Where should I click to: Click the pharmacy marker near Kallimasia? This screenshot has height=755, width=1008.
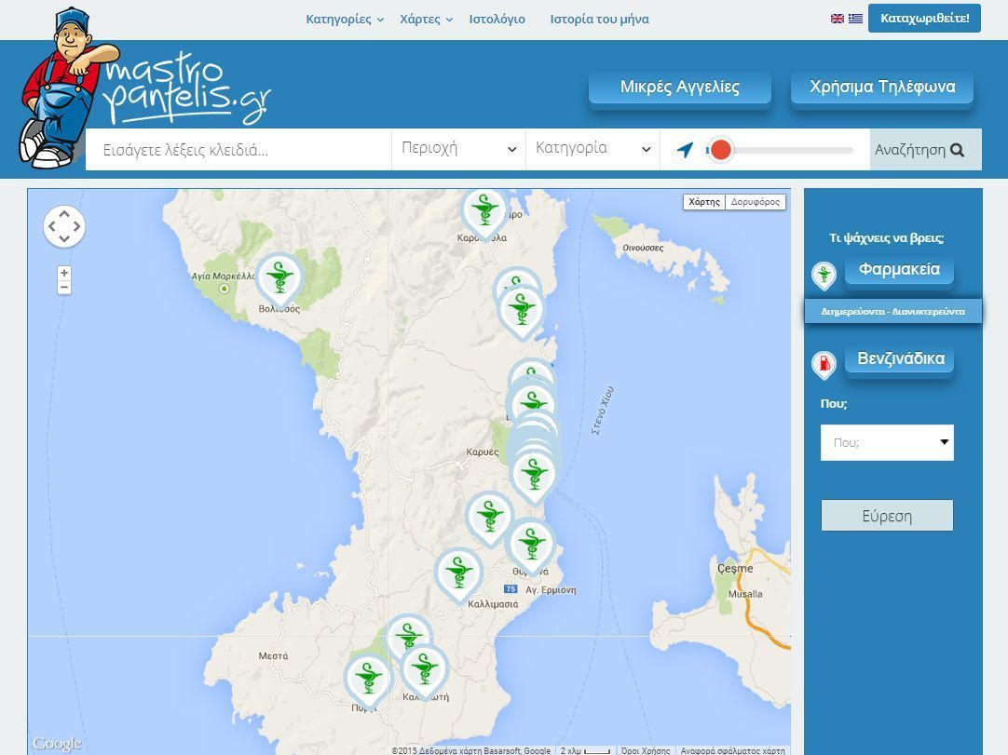pyautogui.click(x=458, y=571)
